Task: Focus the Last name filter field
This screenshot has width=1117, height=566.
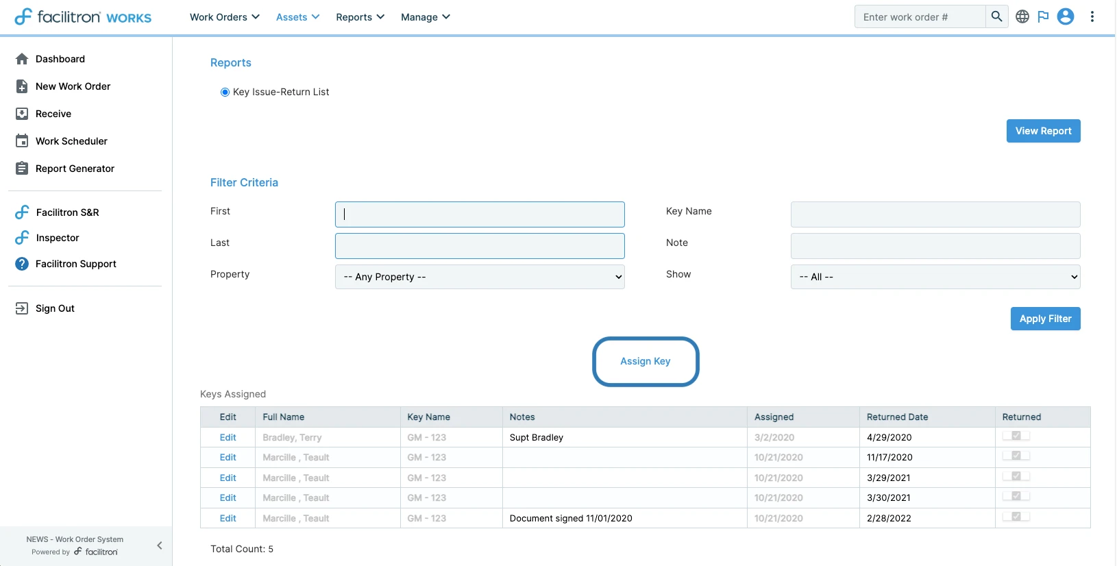Action: (x=480, y=246)
